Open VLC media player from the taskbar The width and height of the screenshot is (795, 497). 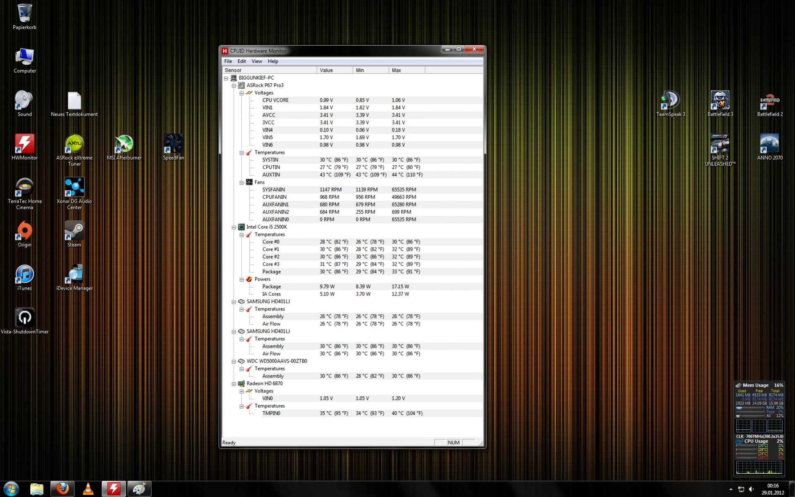pos(88,489)
